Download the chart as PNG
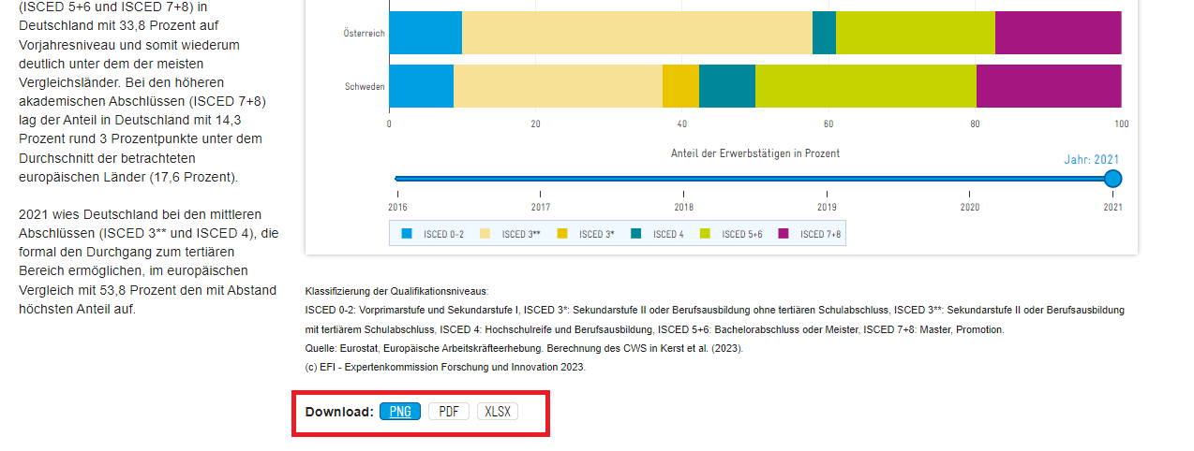Viewport: 1194px width, 451px height. pyautogui.click(x=400, y=412)
